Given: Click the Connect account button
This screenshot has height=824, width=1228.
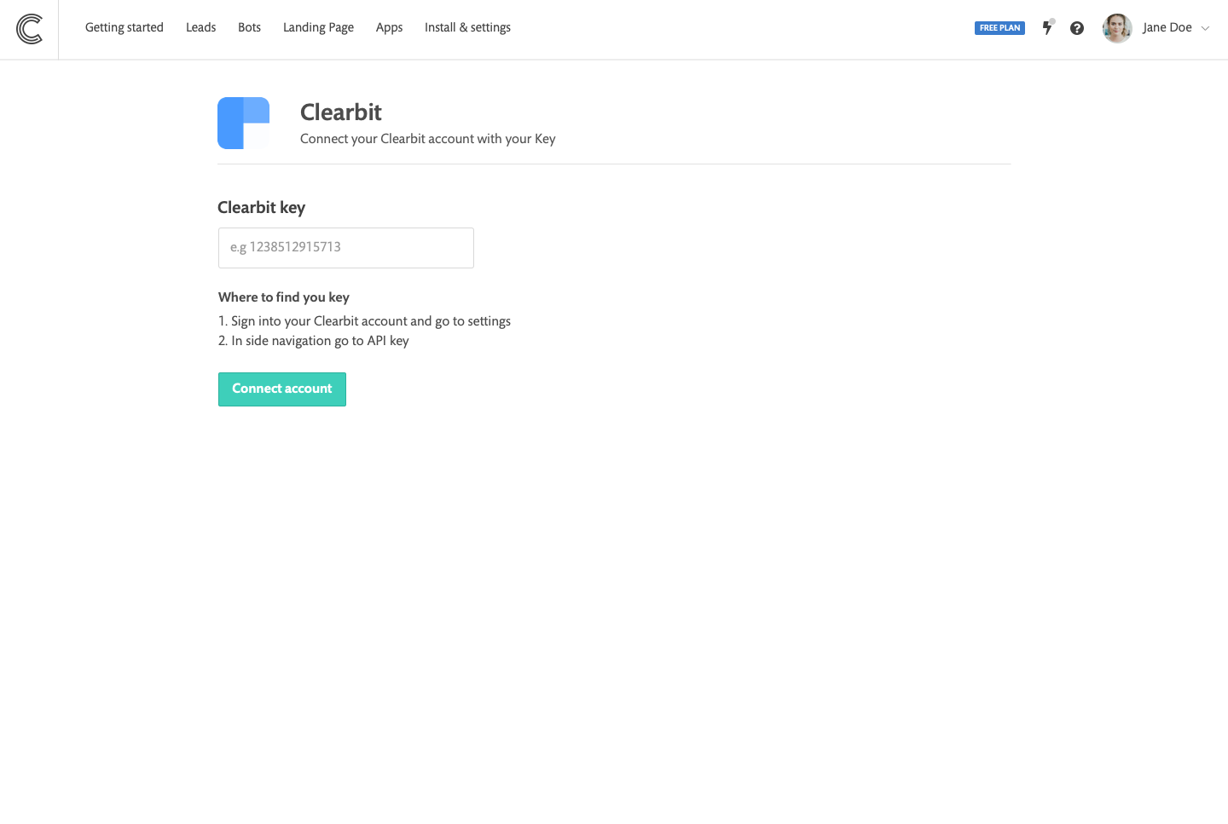Looking at the screenshot, I should (282, 389).
